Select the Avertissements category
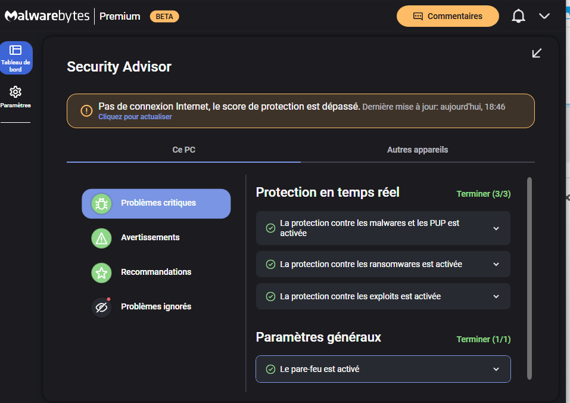The height and width of the screenshot is (403, 570). [x=156, y=238]
